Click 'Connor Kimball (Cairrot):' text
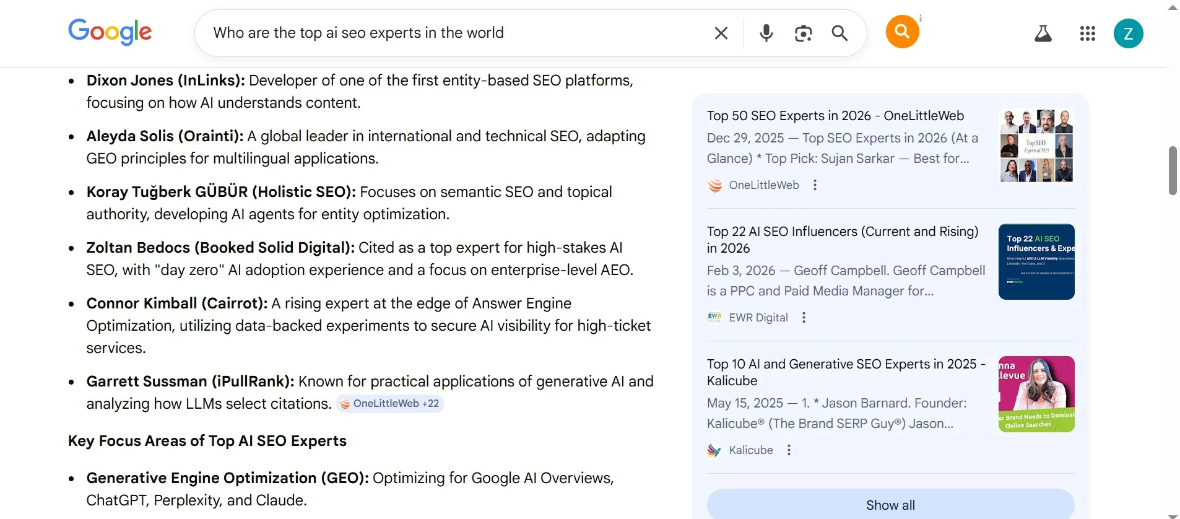This screenshot has width=1180, height=519. tap(176, 303)
